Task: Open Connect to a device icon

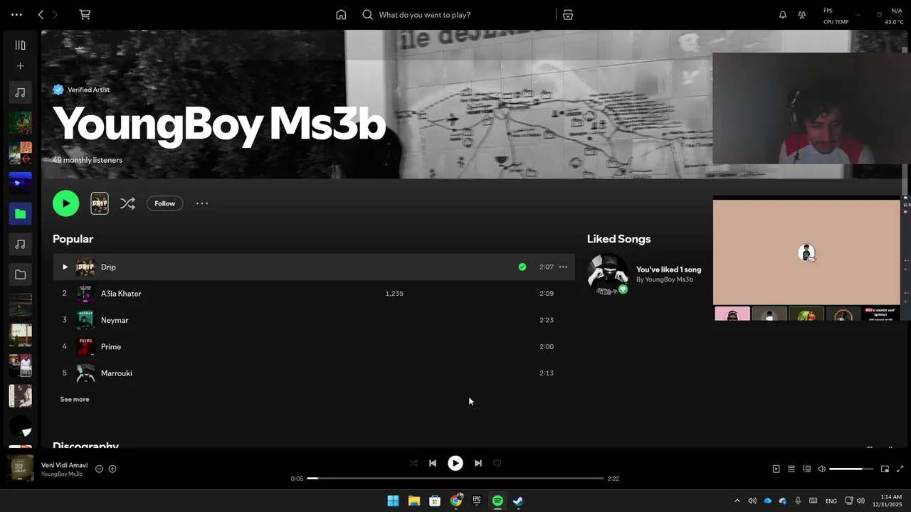Action: (806, 469)
